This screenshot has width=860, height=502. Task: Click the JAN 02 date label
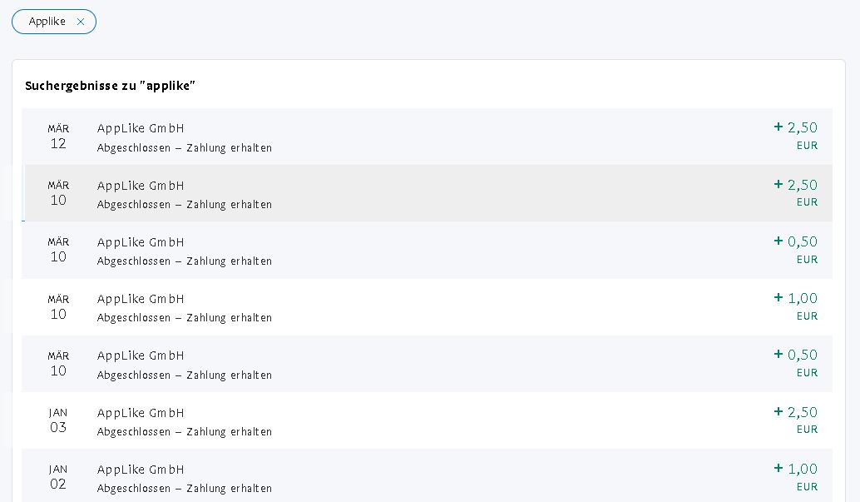pos(58,477)
